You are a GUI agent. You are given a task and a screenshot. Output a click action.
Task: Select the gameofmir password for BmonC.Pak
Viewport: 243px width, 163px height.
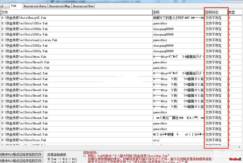pyautogui.click(x=160, y=129)
